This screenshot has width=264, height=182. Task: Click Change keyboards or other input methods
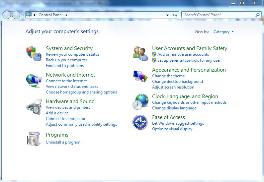189,102
